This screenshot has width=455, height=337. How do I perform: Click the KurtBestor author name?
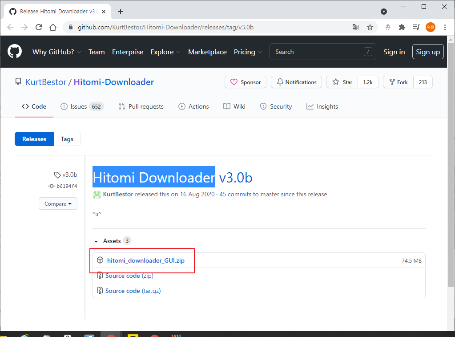pyautogui.click(x=118, y=194)
